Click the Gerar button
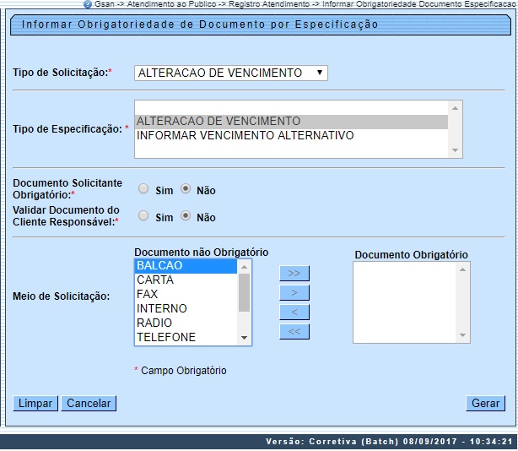The height and width of the screenshot is (451, 518). tap(484, 403)
